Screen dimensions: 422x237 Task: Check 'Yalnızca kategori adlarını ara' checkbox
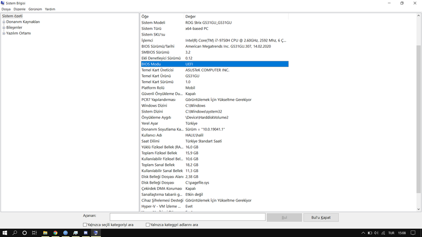click(148, 225)
